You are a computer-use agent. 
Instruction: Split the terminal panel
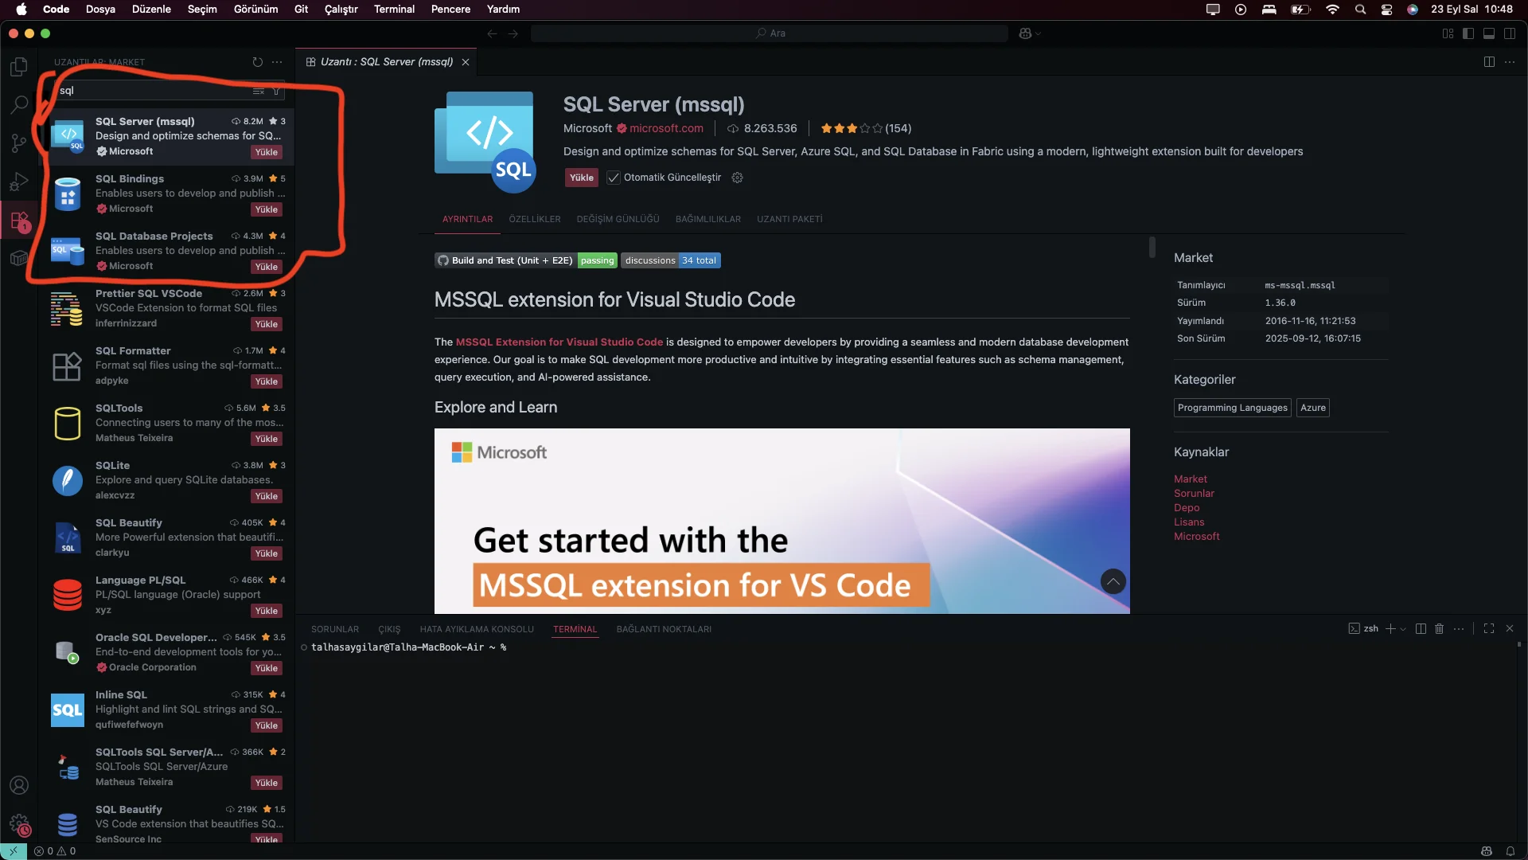click(1421, 629)
